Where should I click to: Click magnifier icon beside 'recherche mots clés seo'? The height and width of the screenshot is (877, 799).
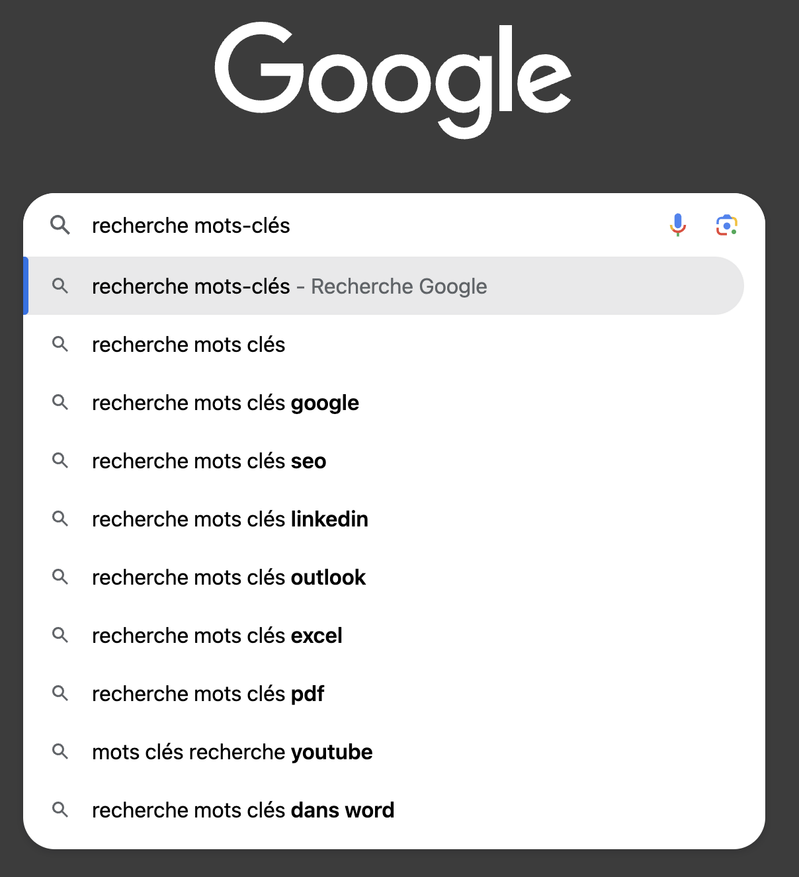click(x=60, y=460)
